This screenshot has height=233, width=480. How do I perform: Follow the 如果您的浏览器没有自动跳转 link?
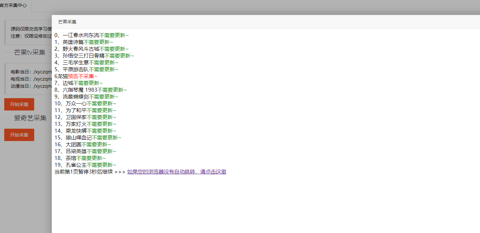point(176,172)
